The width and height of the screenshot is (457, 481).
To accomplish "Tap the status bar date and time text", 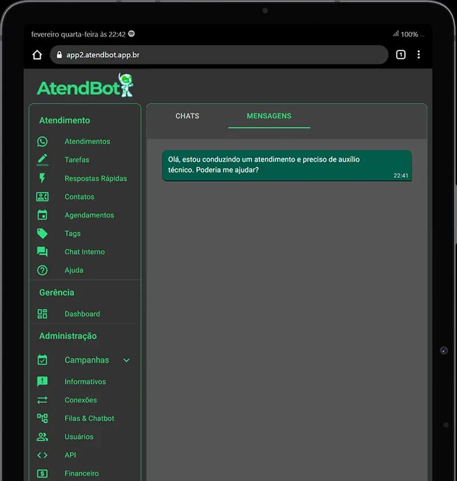I will pyautogui.click(x=78, y=34).
